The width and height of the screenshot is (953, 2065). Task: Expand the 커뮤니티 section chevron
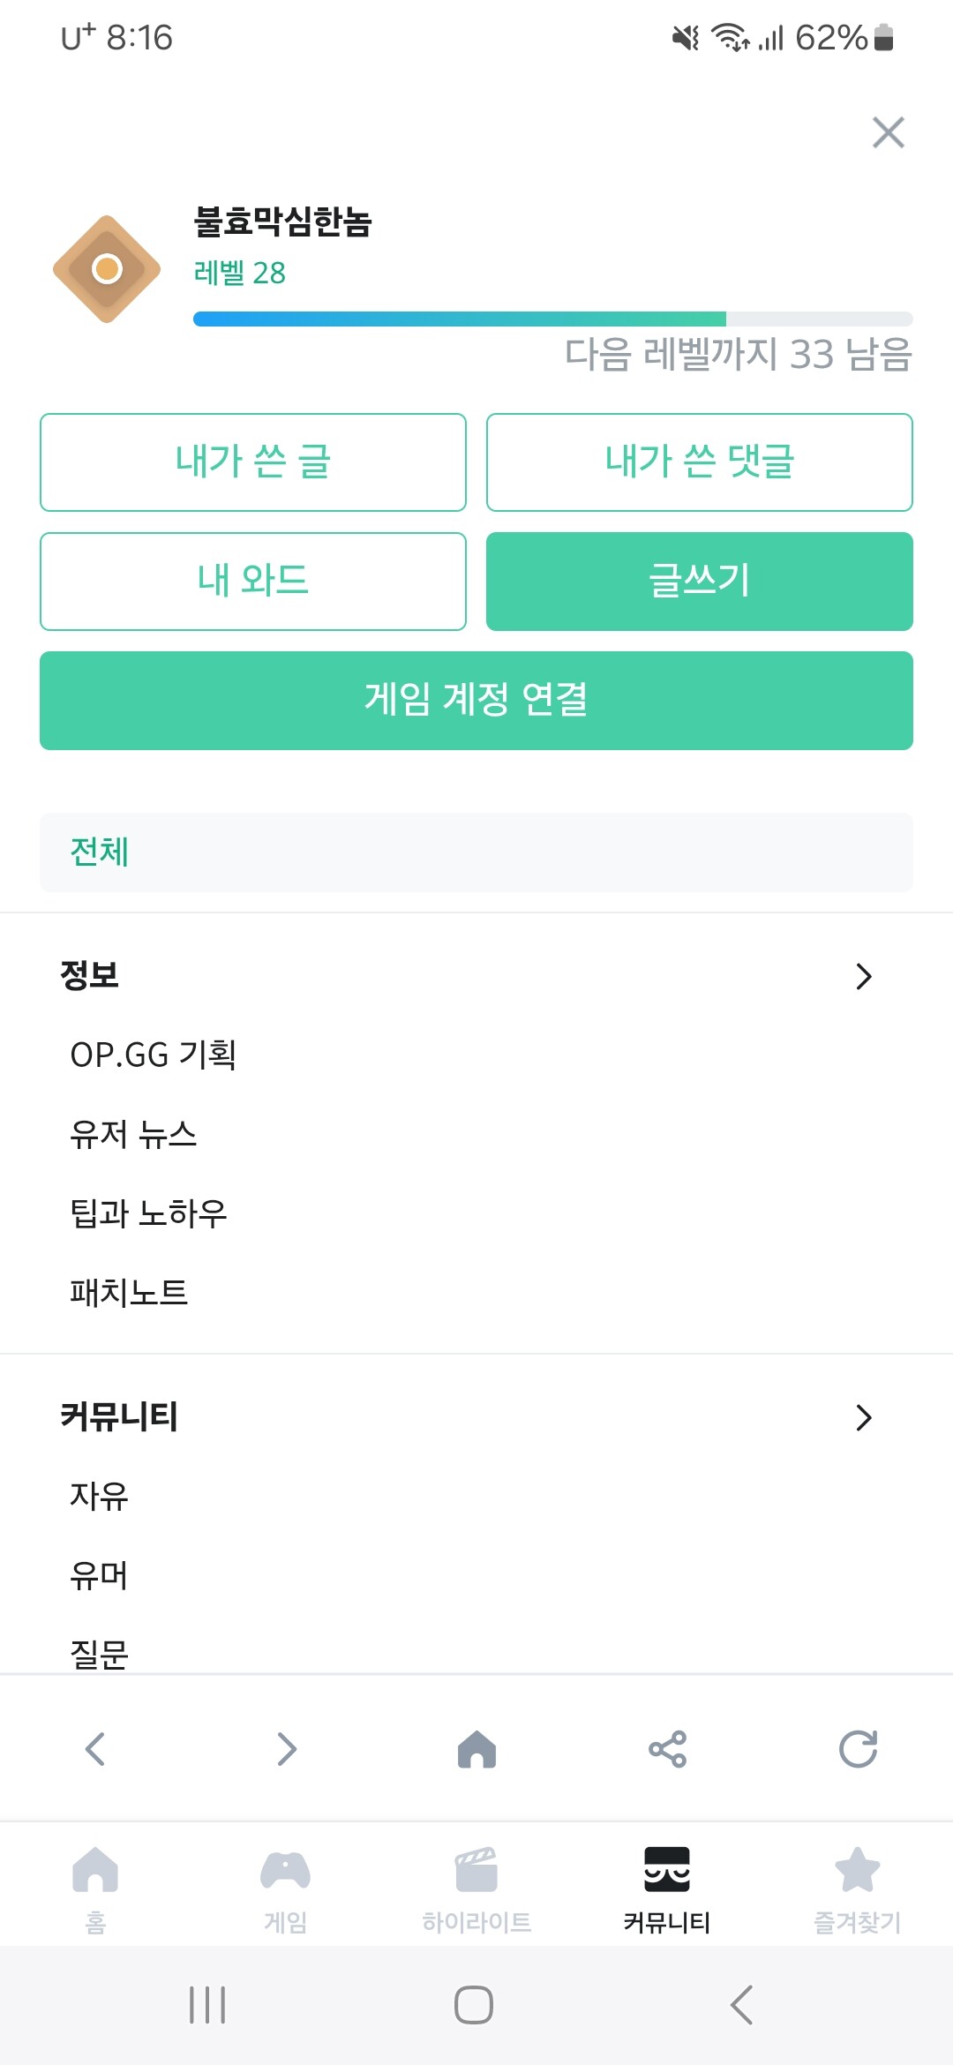[x=863, y=1417]
